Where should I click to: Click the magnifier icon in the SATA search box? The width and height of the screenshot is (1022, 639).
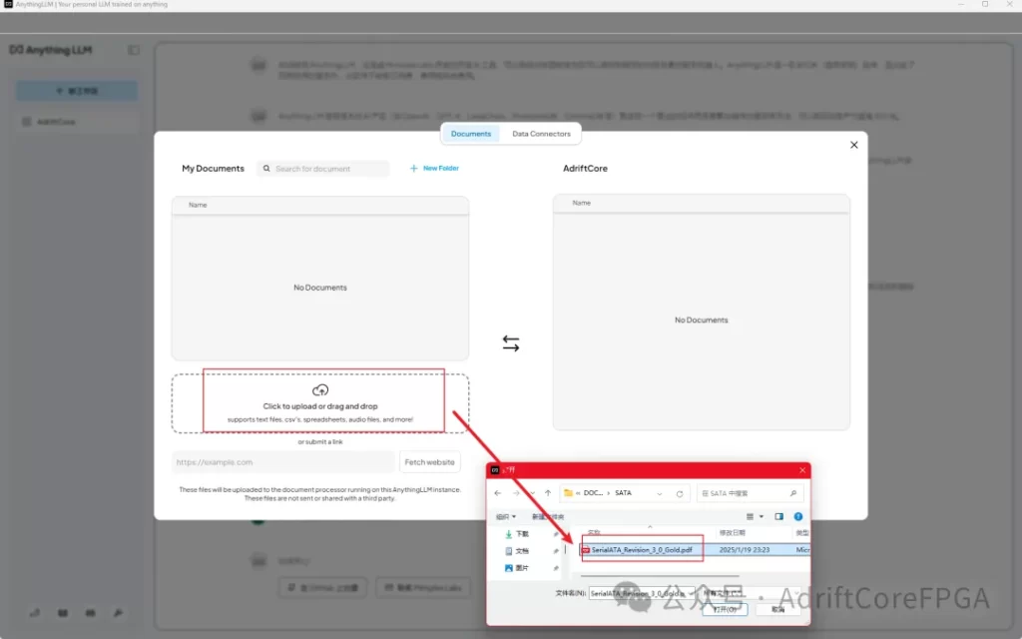click(x=793, y=493)
